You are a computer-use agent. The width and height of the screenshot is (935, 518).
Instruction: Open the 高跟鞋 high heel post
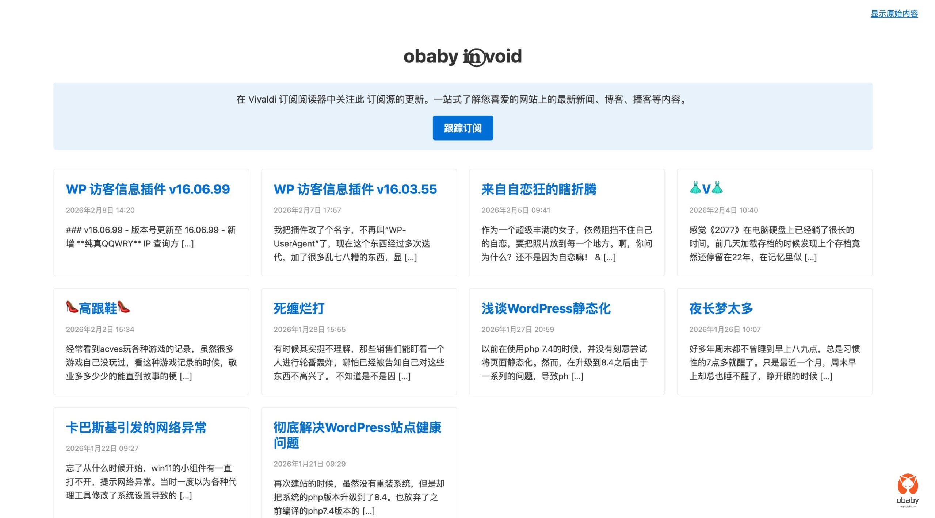tap(98, 308)
